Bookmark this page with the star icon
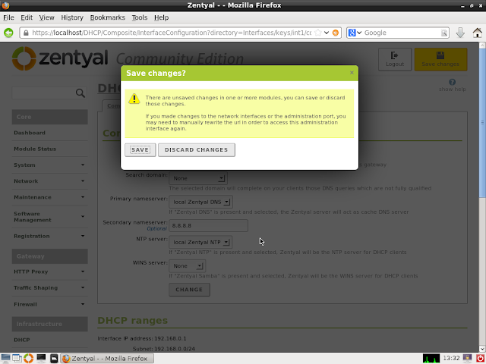The height and width of the screenshot is (364, 486). pos(317,33)
